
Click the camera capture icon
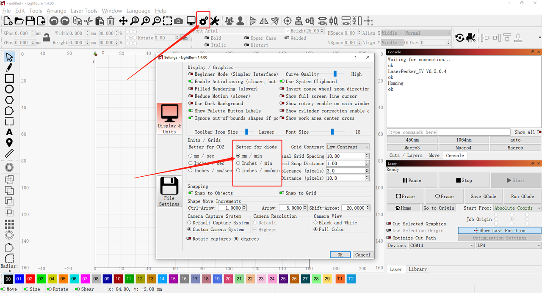coord(179,21)
